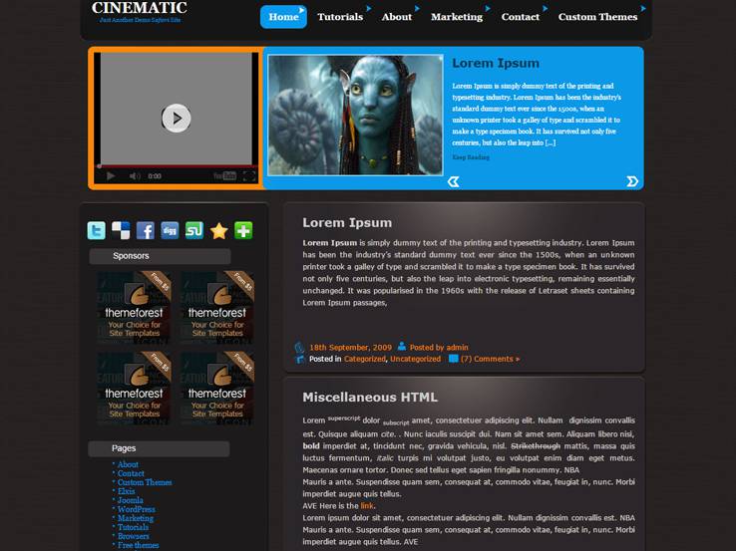Click the author person icon
The height and width of the screenshot is (551, 736).
(402, 347)
